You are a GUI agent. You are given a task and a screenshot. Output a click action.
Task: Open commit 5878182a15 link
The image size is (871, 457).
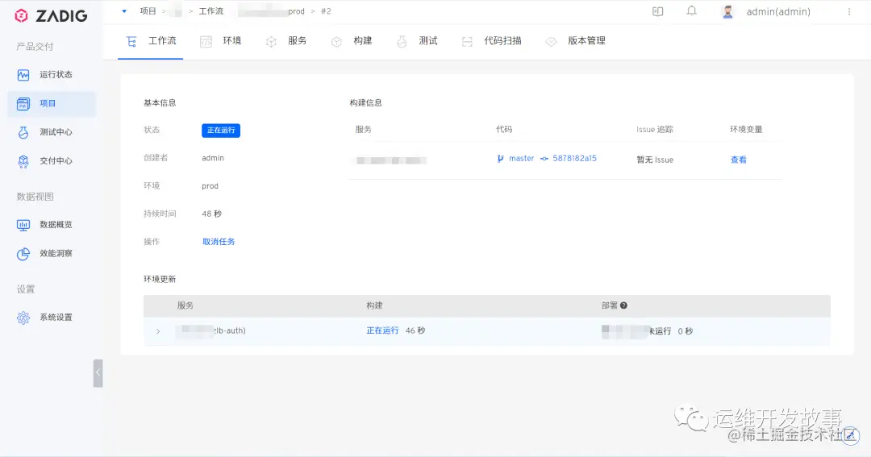coord(574,158)
